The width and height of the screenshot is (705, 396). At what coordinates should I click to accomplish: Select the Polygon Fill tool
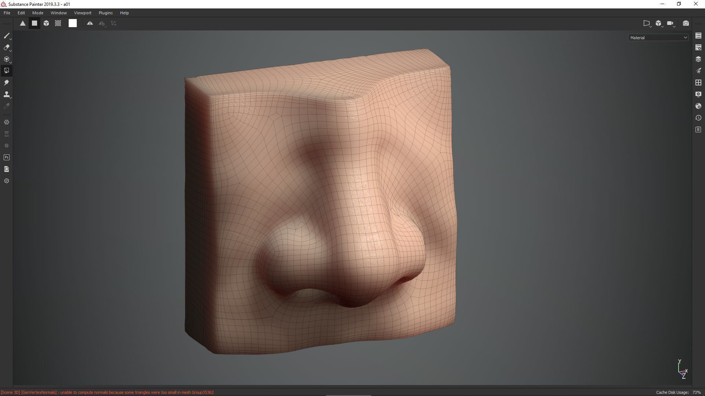pyautogui.click(x=7, y=71)
